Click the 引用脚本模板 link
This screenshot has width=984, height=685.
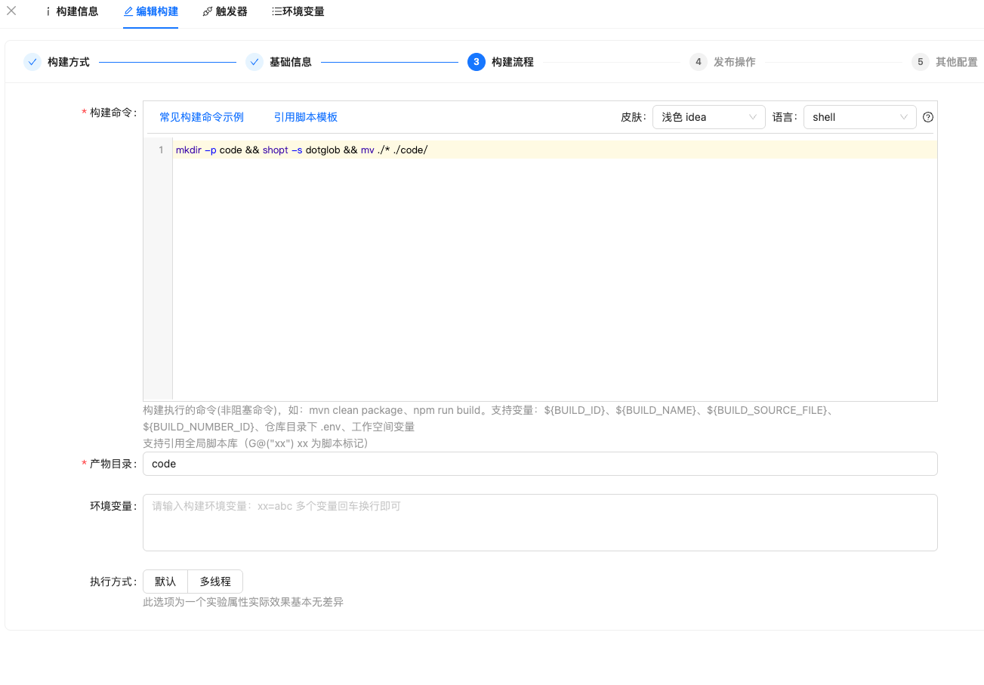(x=306, y=117)
